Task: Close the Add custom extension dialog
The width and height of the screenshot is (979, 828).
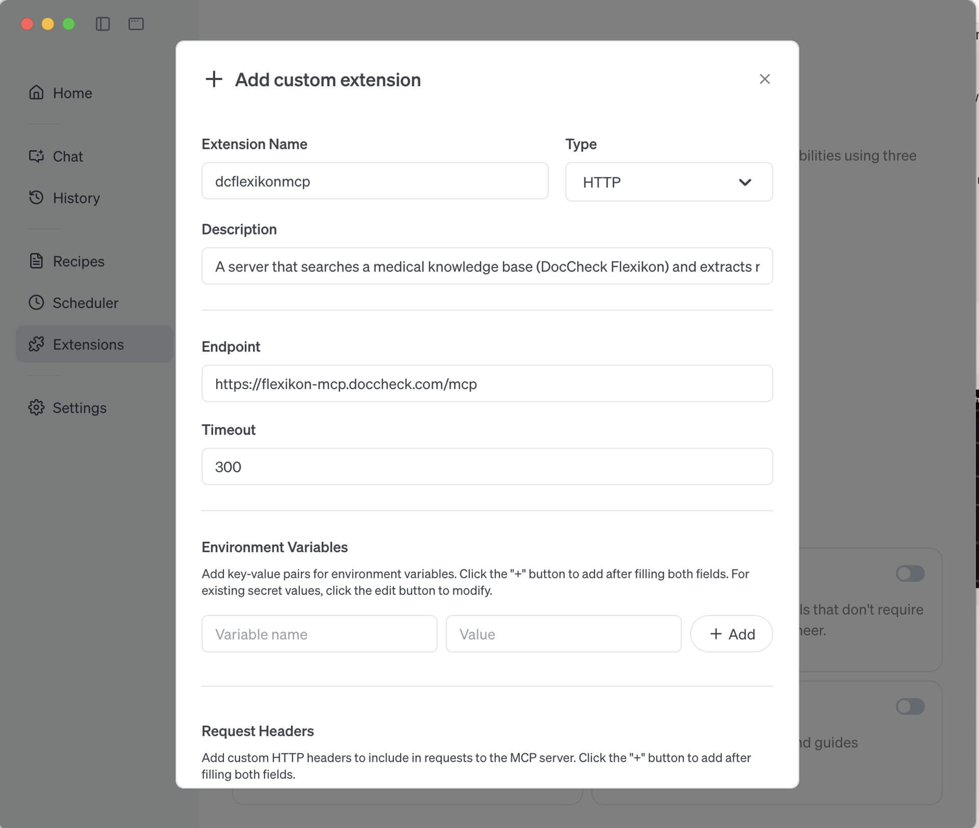Action: 765,79
